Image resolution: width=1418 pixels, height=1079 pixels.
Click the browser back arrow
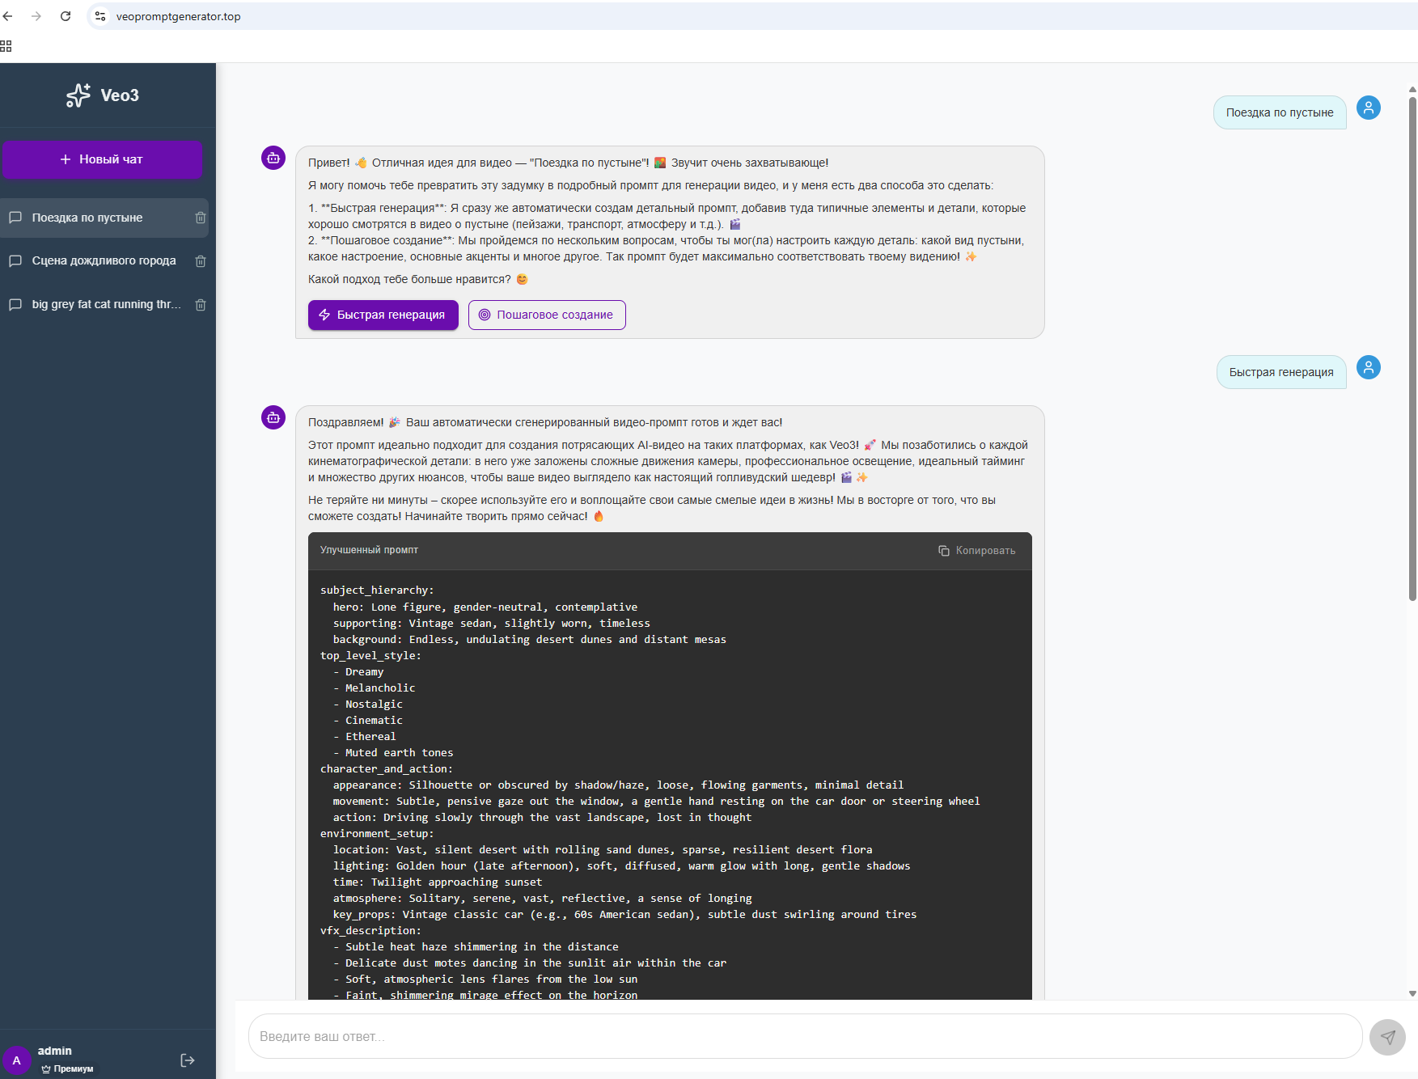pos(8,16)
